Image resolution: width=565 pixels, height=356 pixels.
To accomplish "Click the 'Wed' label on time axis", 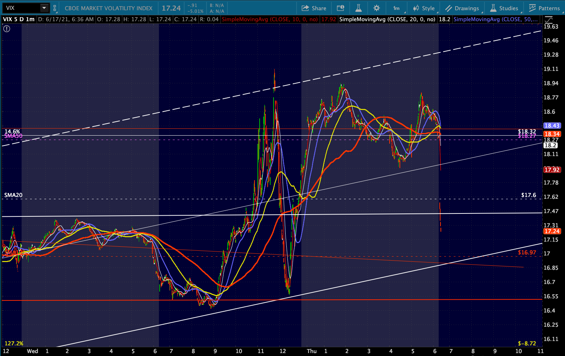I will click(32, 351).
